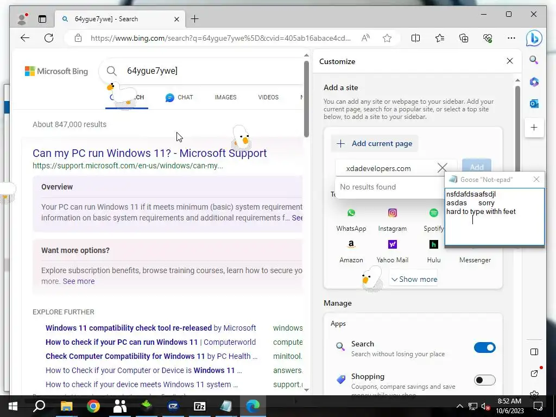Go to Microsoft Bing home logo
Image resolution: width=556 pixels, height=417 pixels.
tap(56, 71)
